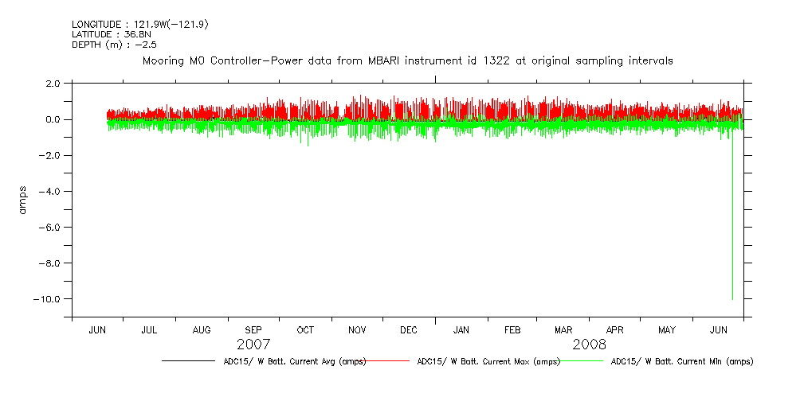
Task: Click the 'amps' y-axis label
Action: click(x=25, y=199)
